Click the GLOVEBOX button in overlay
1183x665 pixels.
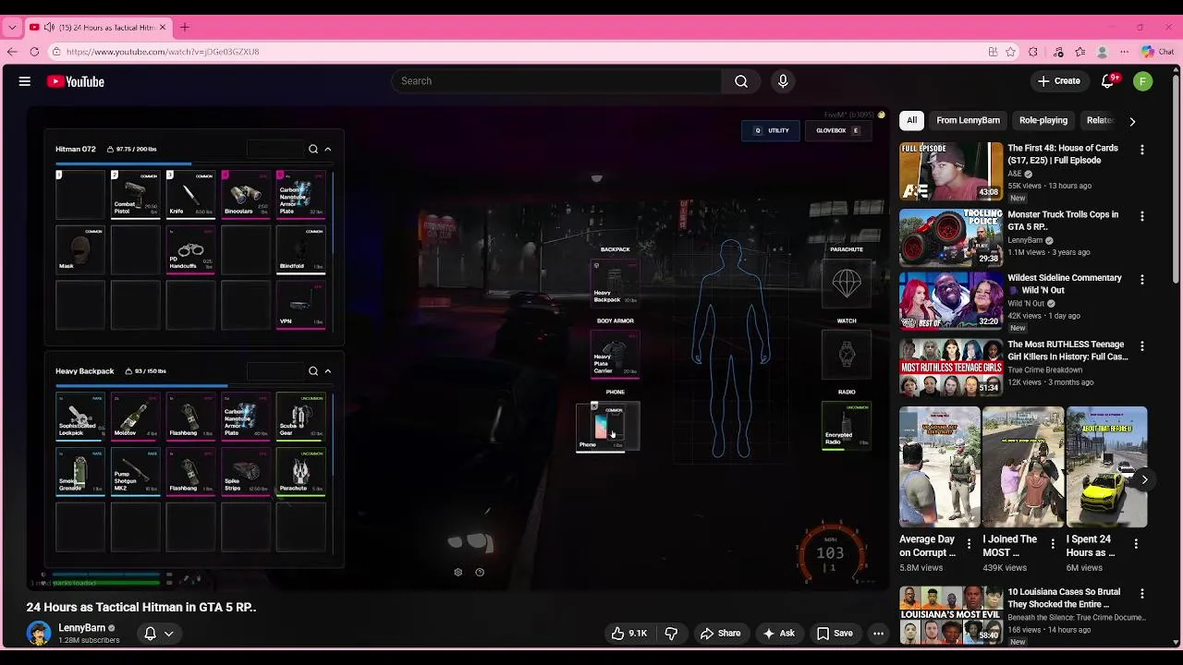[837, 131]
